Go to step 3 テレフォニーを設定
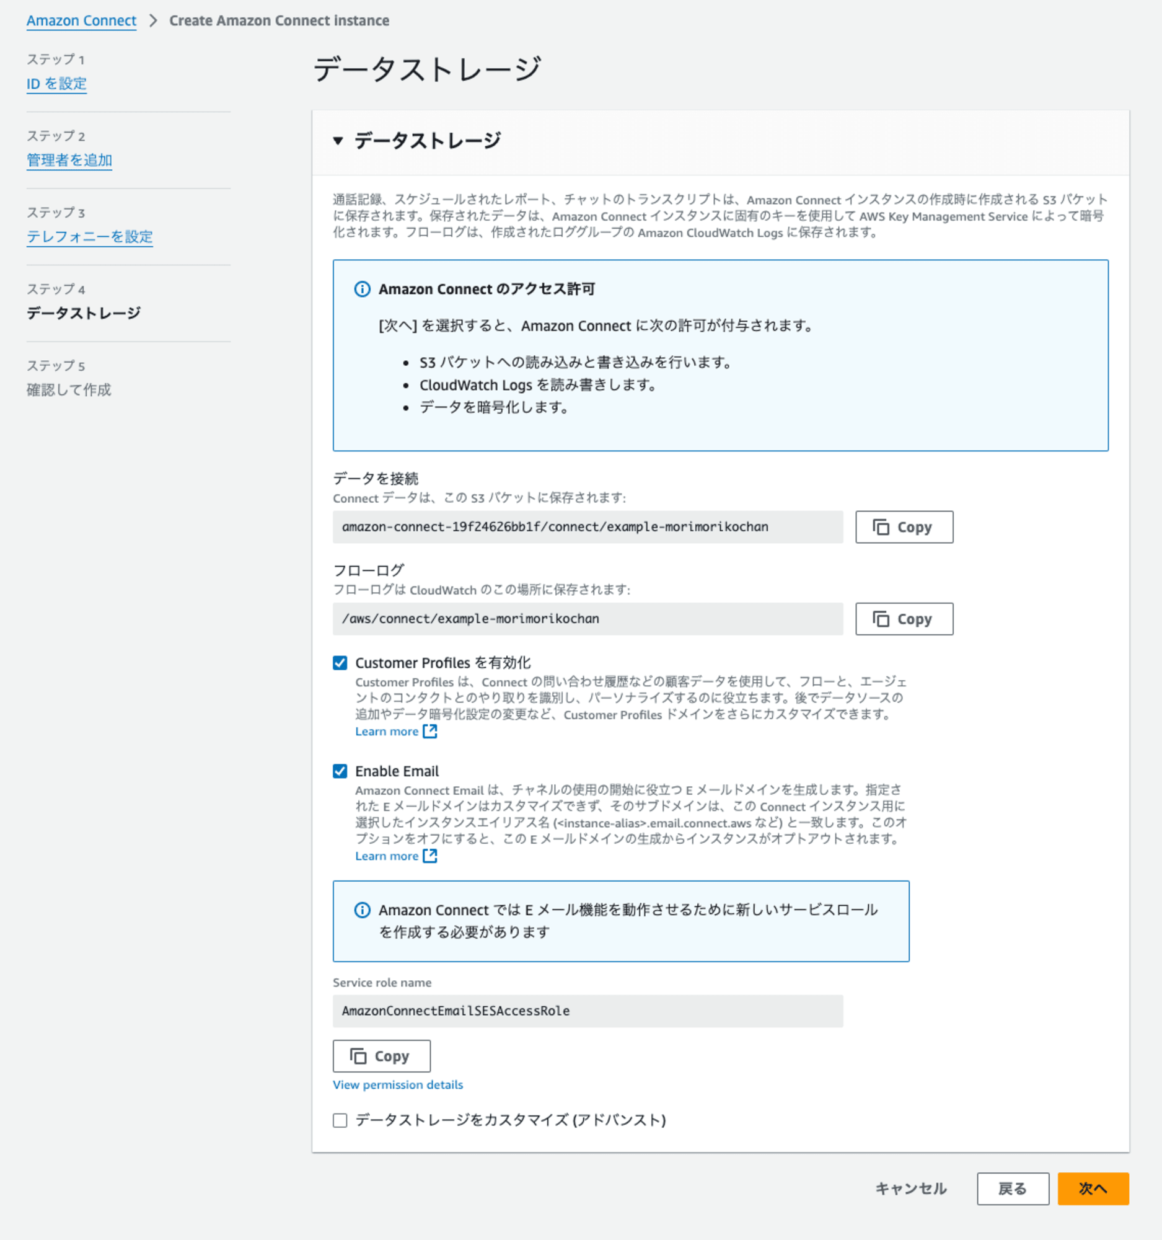The image size is (1162, 1240). (90, 237)
